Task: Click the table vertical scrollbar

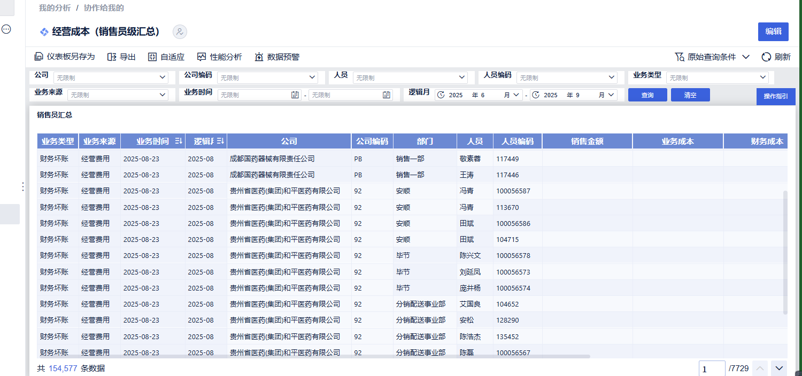Action: [x=785, y=252]
